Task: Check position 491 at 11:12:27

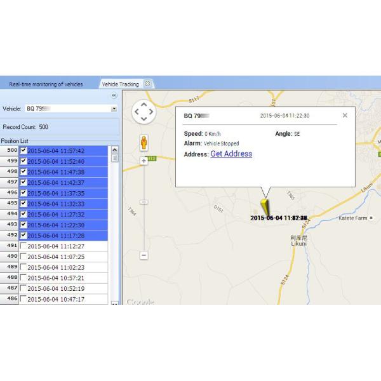Action: 23,246
